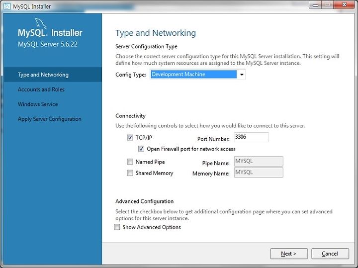Enable the Shared Memory checkbox

tap(130, 173)
